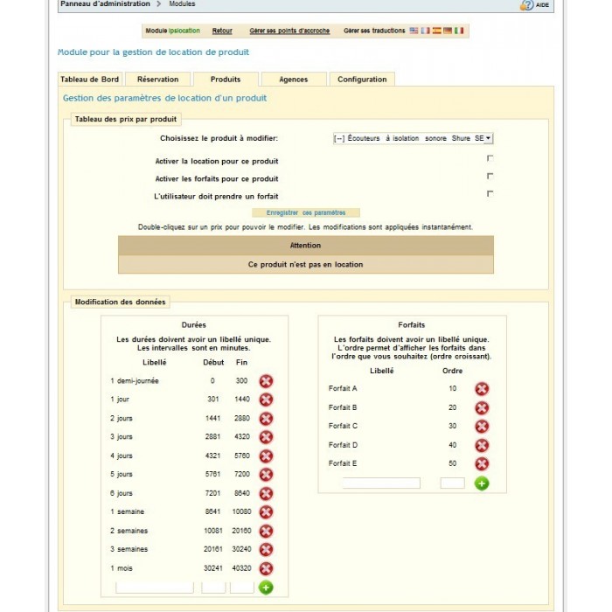Screen dimensions: 612x612
Task: Add new duration with green plus
Action: tap(266, 588)
